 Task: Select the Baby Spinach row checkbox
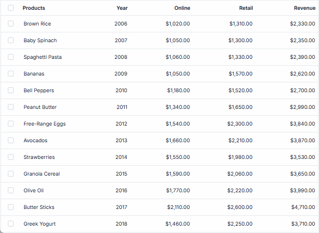click(11, 40)
